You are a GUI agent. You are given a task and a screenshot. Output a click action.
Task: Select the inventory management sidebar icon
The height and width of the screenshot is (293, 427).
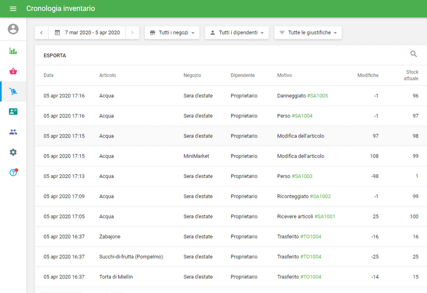pos(13,92)
